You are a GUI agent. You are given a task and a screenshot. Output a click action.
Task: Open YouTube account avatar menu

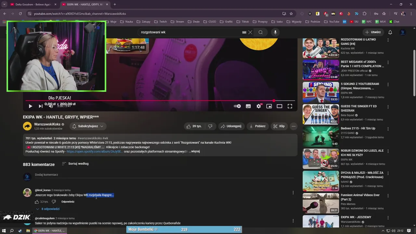(x=403, y=32)
